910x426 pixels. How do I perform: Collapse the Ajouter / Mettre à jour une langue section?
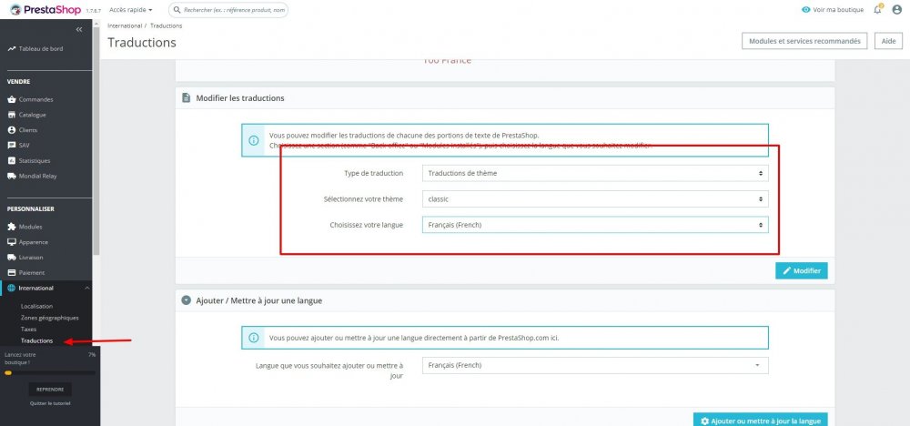click(187, 300)
